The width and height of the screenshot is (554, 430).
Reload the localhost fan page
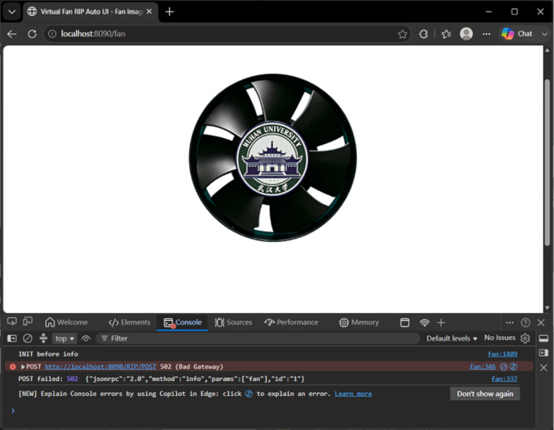[32, 34]
